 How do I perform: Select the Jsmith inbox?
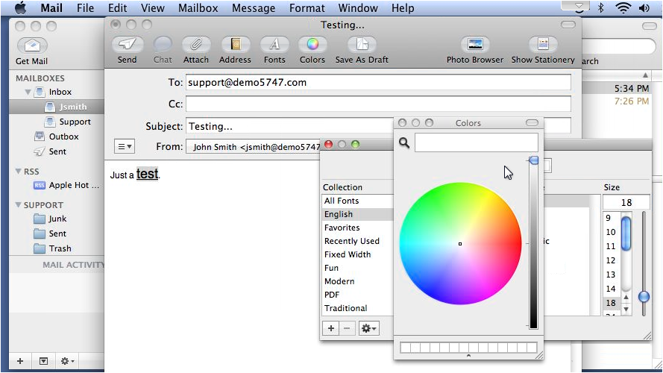tap(56, 107)
